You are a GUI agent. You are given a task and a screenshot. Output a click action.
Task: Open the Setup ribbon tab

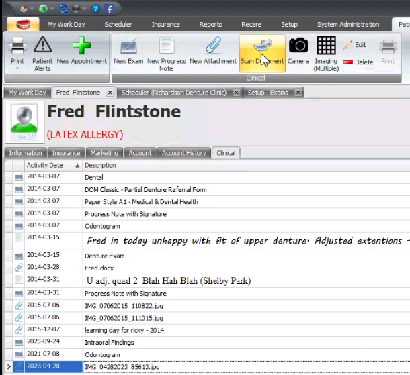coord(289,25)
